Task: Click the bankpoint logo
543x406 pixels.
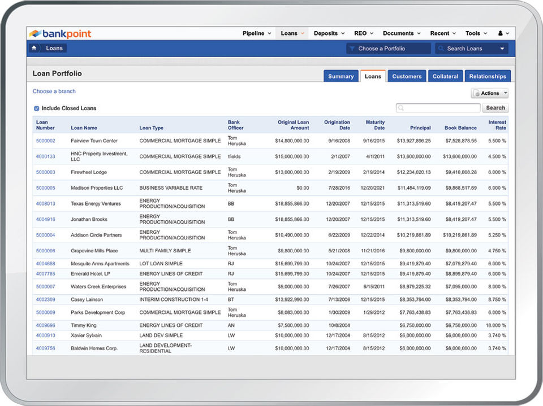Action: coord(59,33)
